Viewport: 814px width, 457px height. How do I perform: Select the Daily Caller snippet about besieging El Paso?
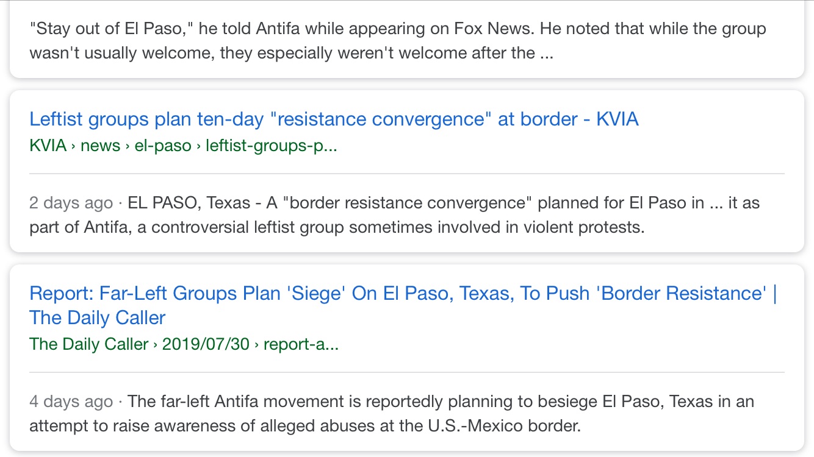click(392, 413)
